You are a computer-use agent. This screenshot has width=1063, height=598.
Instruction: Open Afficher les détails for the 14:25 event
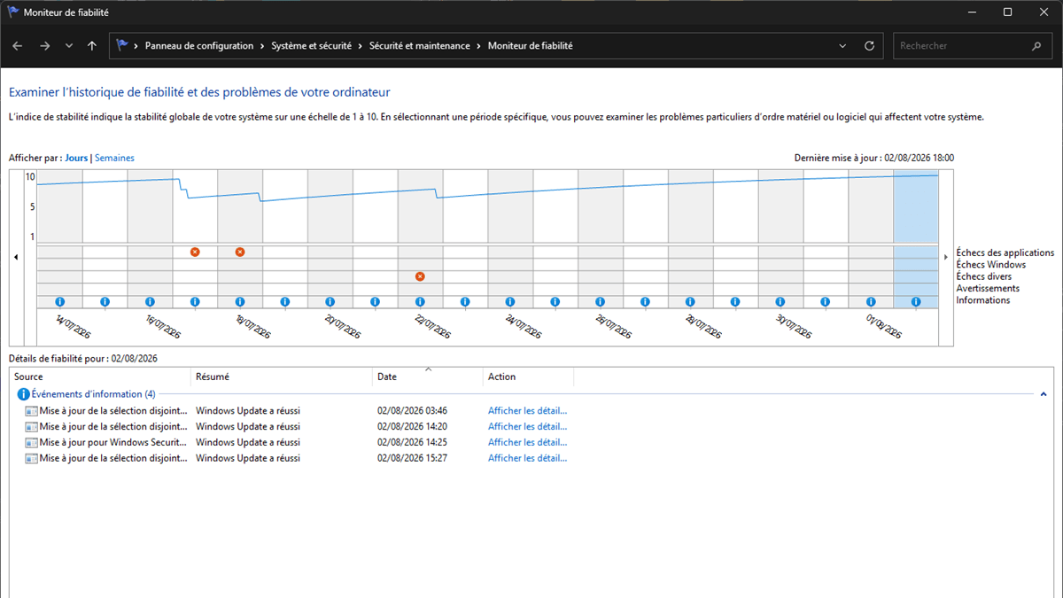(527, 443)
